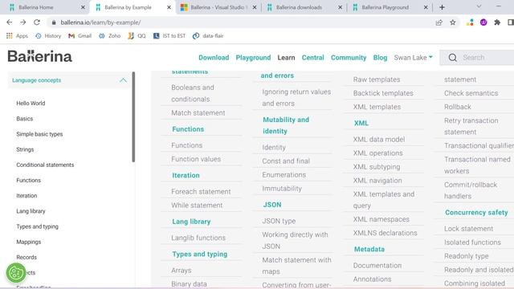Image resolution: width=514 pixels, height=289 pixels.
Task: Open the extensions puzzle icon
Action: coord(497,22)
